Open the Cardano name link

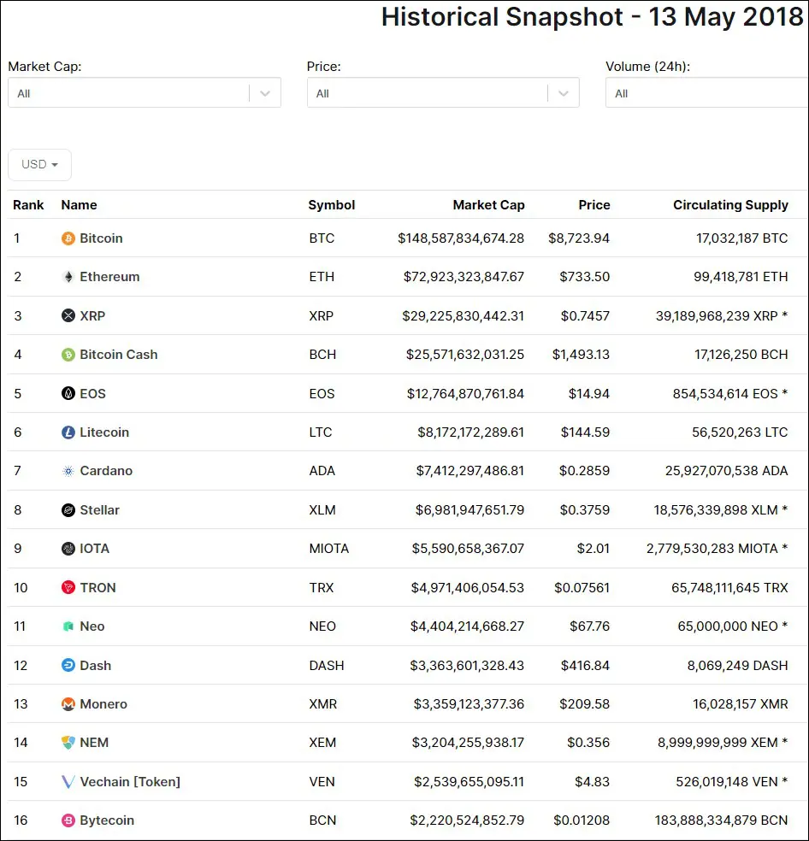coord(106,471)
